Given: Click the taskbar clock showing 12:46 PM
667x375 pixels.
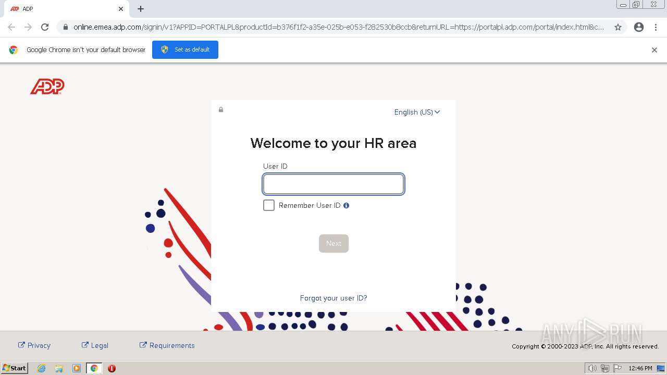Looking at the screenshot, I should click(640, 368).
